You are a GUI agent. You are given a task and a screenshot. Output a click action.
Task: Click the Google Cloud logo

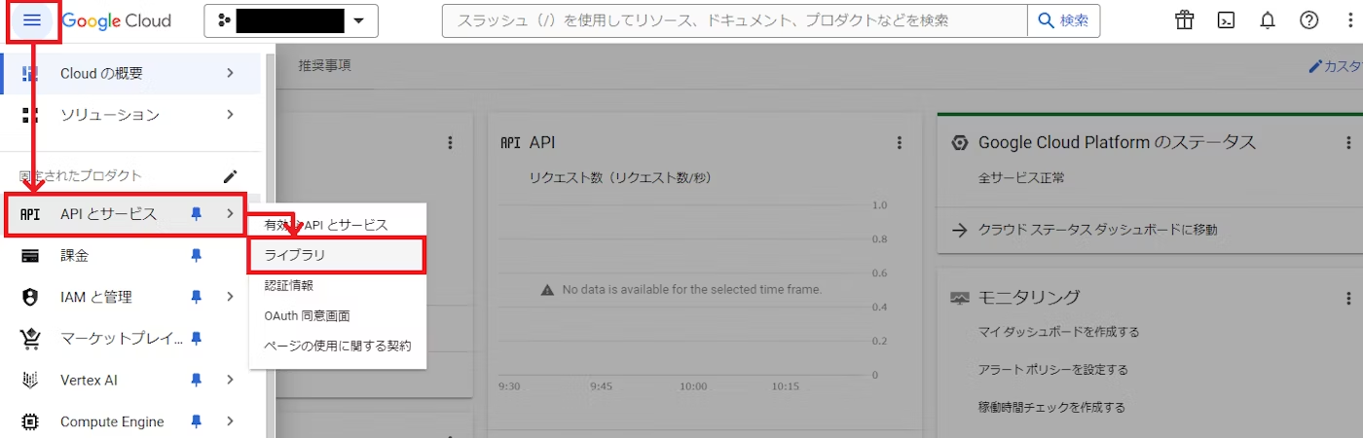coord(116,20)
